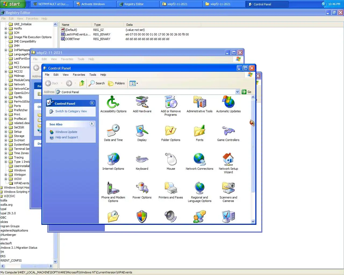This screenshot has height=275, width=344.
Task: Click the Go button beside Address bar
Action: tap(246, 92)
